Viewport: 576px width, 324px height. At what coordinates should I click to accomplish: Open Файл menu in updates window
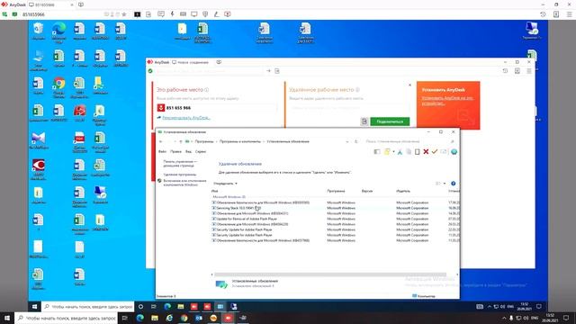pyautogui.click(x=162, y=151)
